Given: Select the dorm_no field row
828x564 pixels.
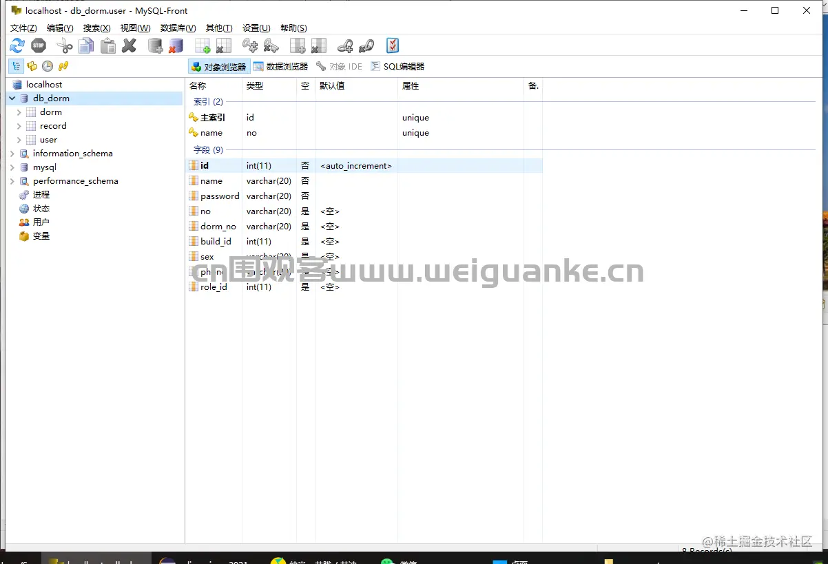Looking at the screenshot, I should point(364,227).
